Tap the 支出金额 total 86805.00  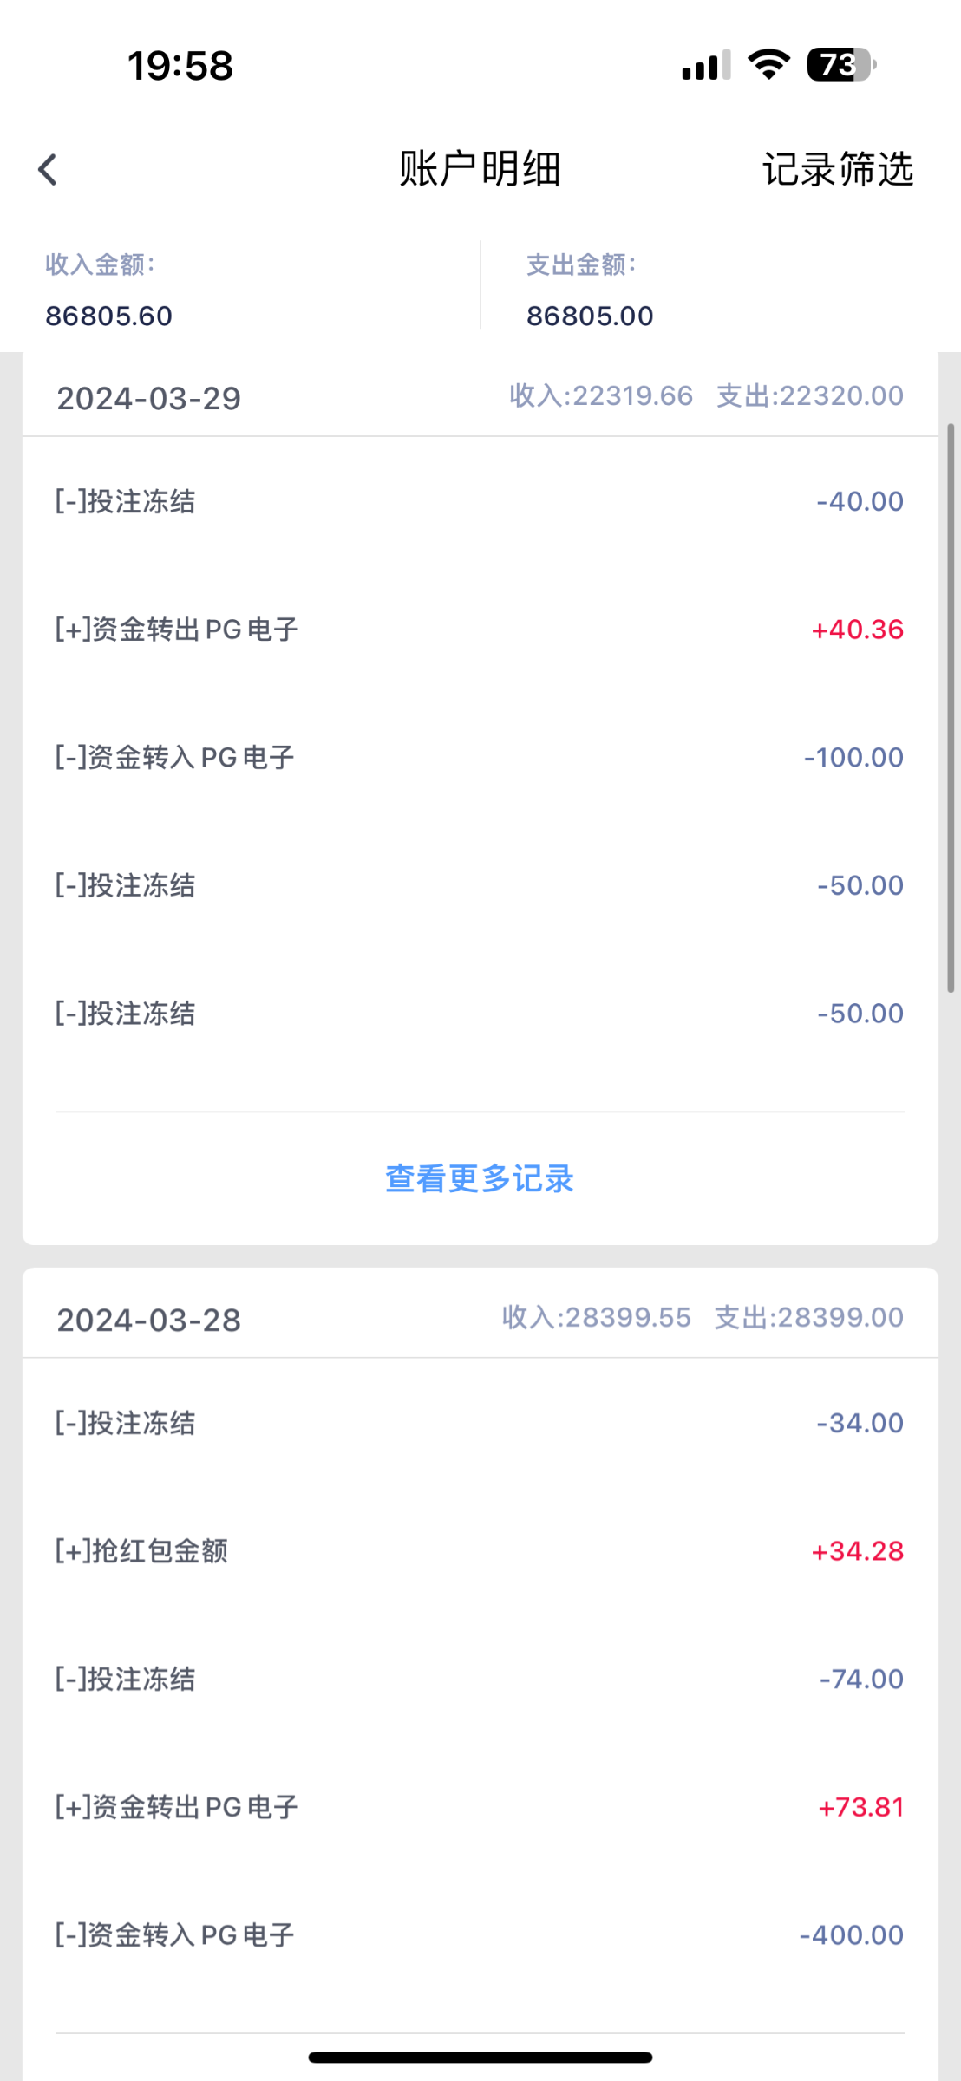tap(590, 316)
